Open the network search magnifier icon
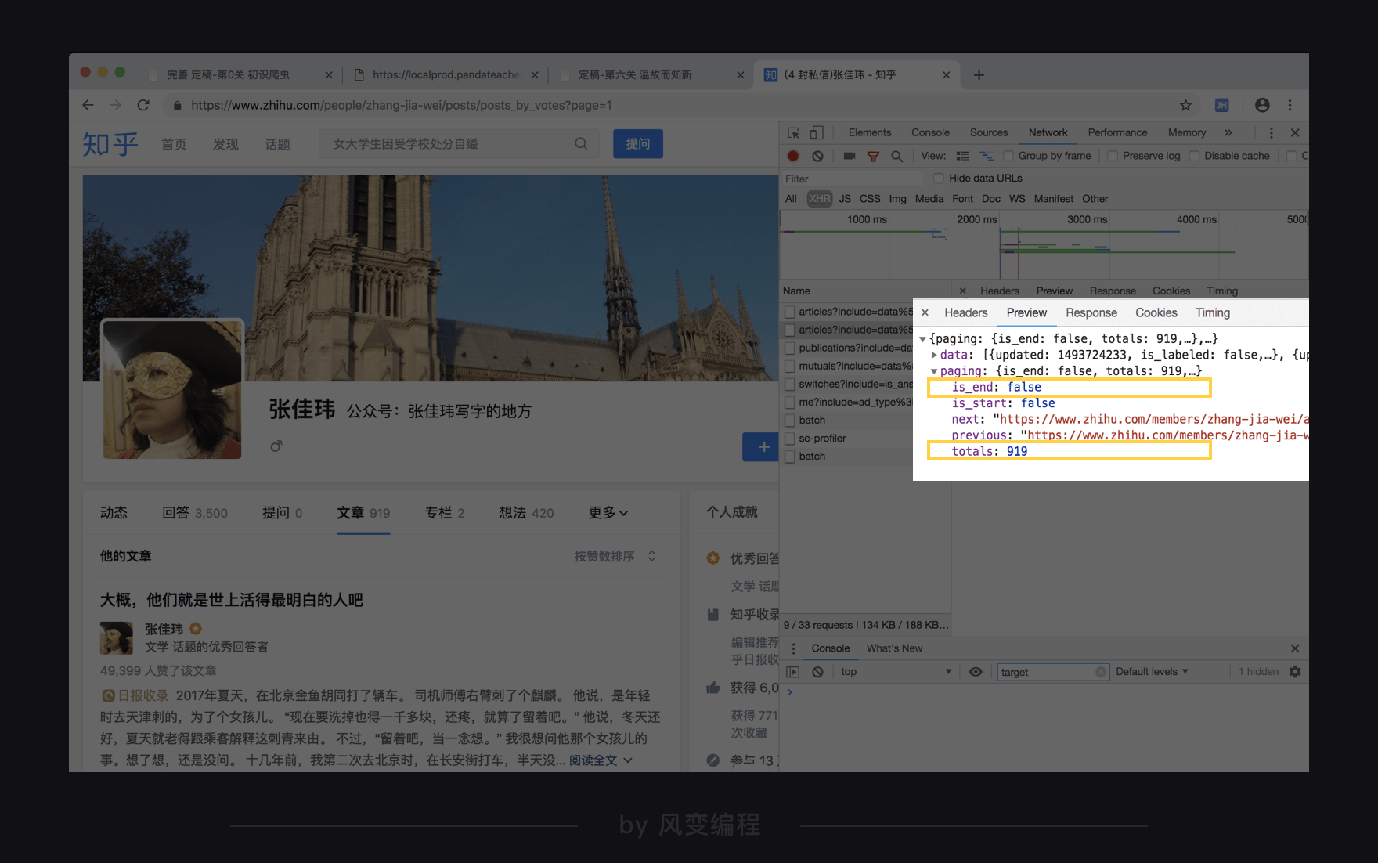 pos(897,156)
